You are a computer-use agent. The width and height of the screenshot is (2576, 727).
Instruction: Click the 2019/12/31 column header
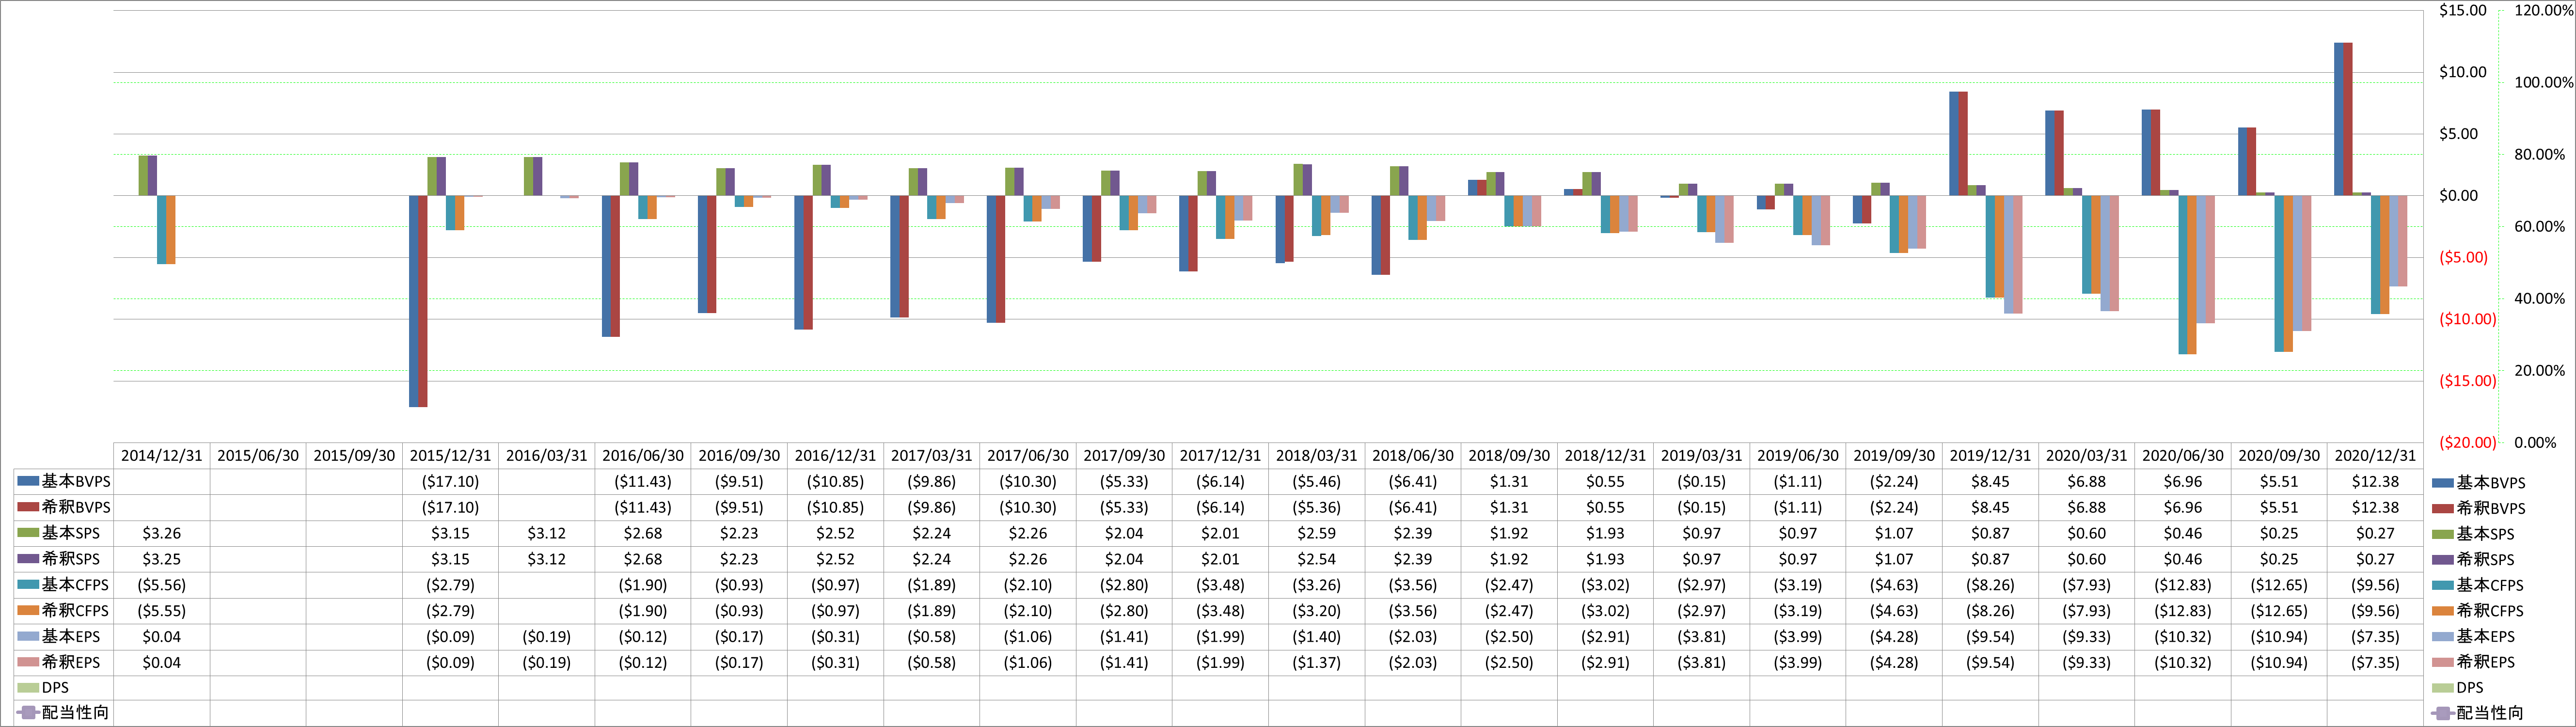pyautogui.click(x=1990, y=455)
